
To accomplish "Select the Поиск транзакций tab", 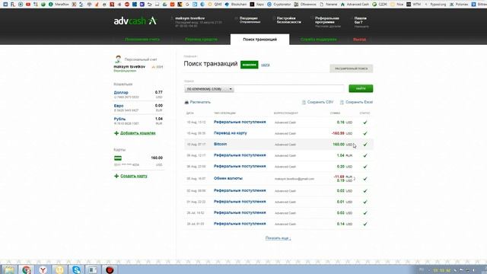I will click(x=260, y=40).
